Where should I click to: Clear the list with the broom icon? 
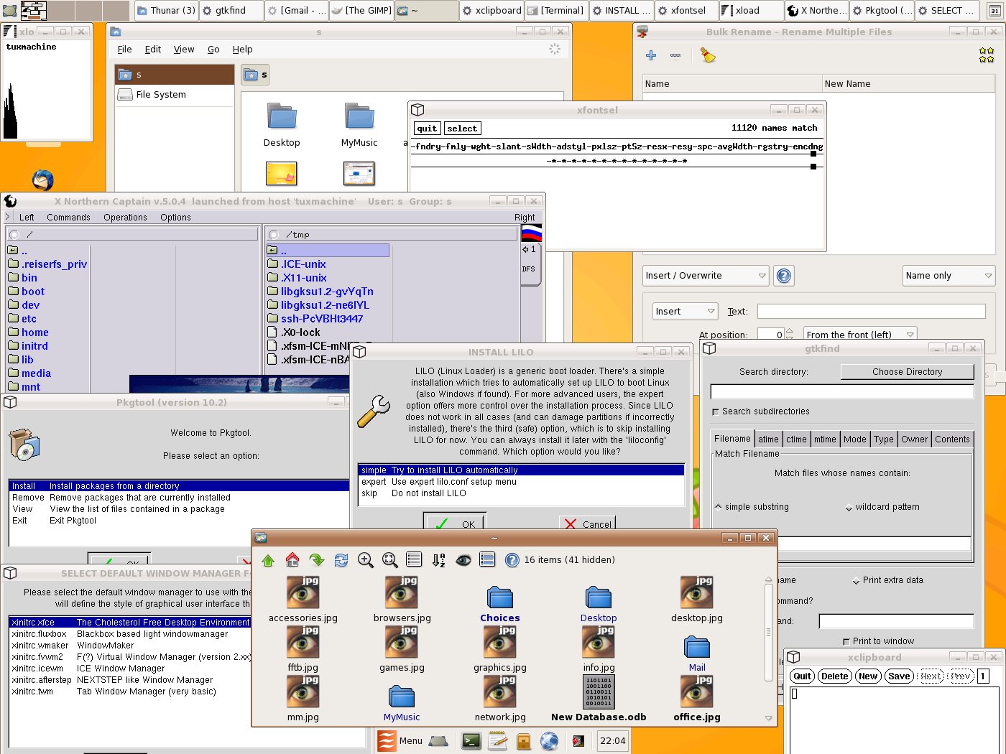pyautogui.click(x=708, y=55)
